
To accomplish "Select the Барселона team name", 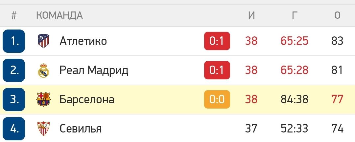I will click(87, 99).
